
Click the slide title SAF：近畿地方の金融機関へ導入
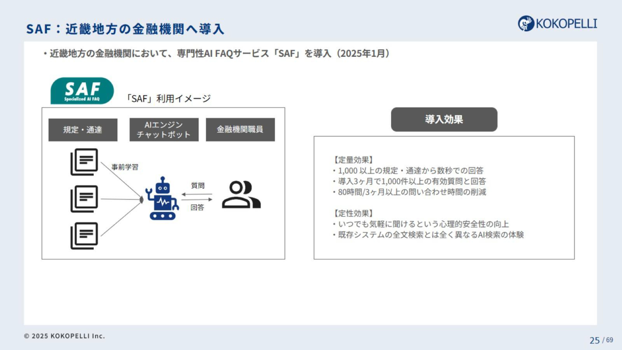[125, 29]
